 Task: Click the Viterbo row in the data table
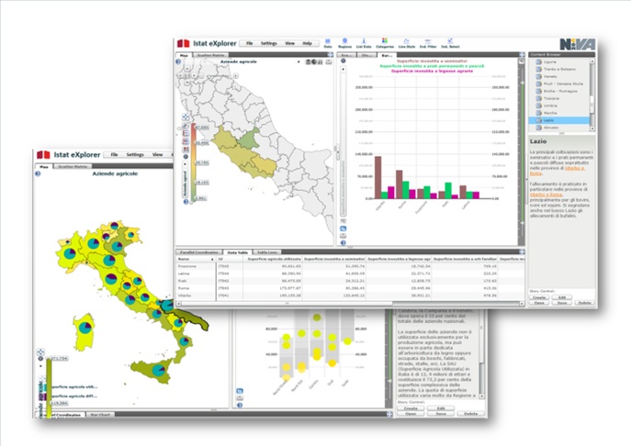(350, 295)
